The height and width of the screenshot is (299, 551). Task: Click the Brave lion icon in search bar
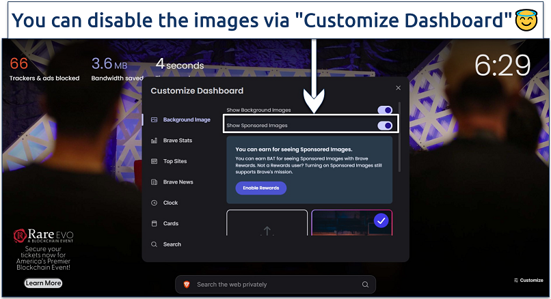187,285
